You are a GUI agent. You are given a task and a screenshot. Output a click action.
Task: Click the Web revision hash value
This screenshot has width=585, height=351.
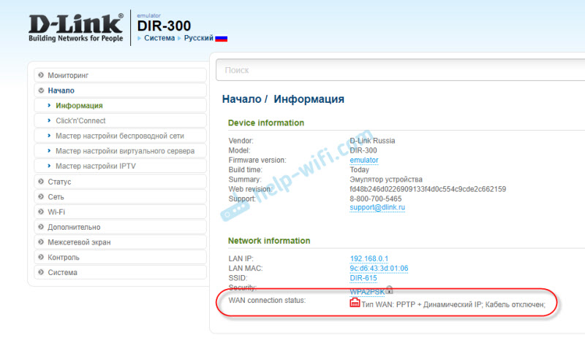428,189
